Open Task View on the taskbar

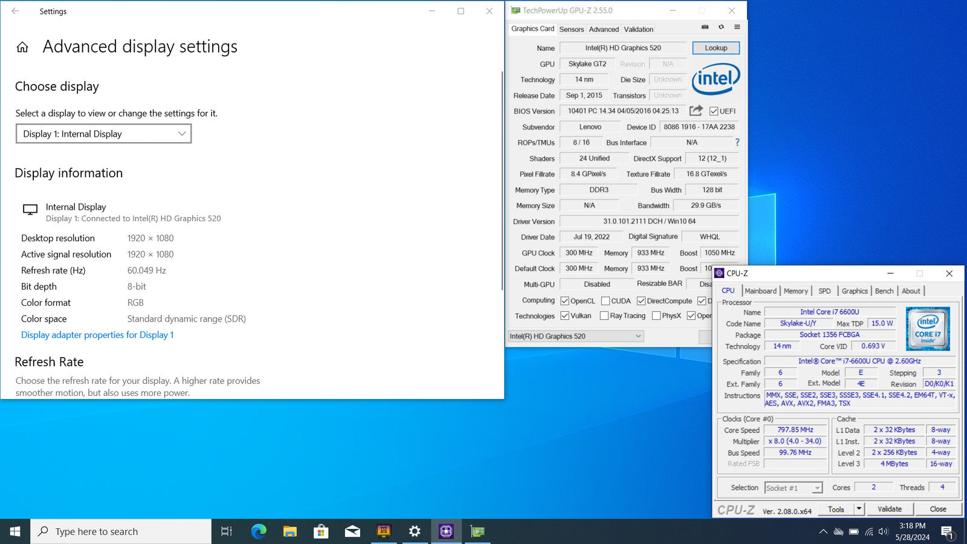227,531
